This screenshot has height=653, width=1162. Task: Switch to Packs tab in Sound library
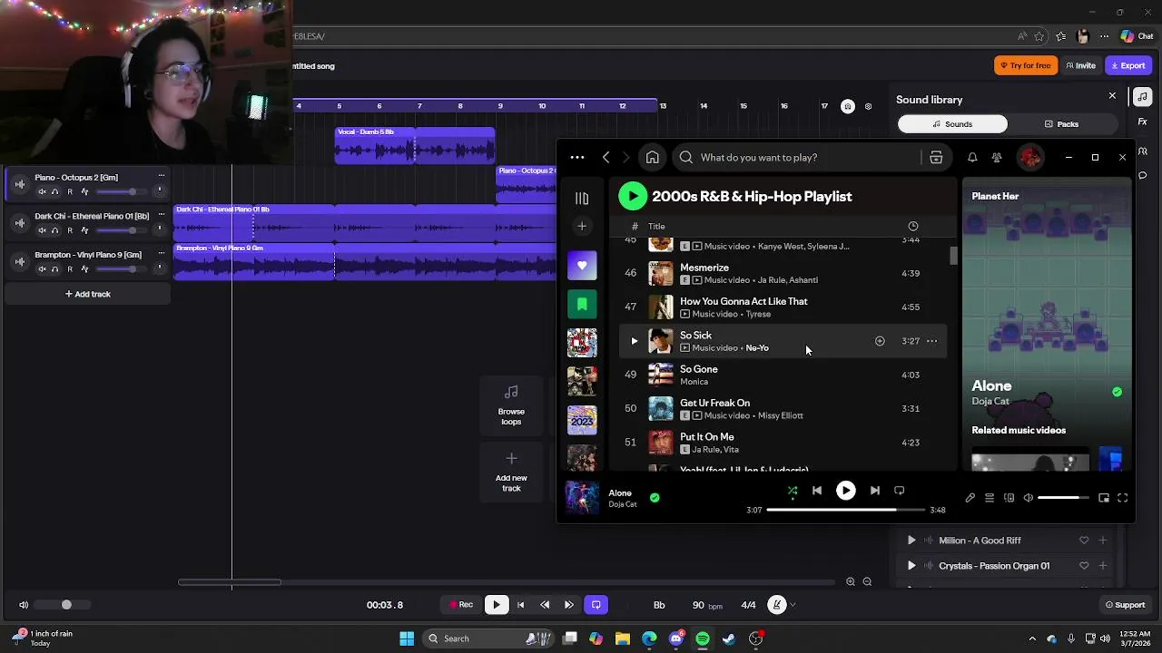pyautogui.click(x=1061, y=124)
